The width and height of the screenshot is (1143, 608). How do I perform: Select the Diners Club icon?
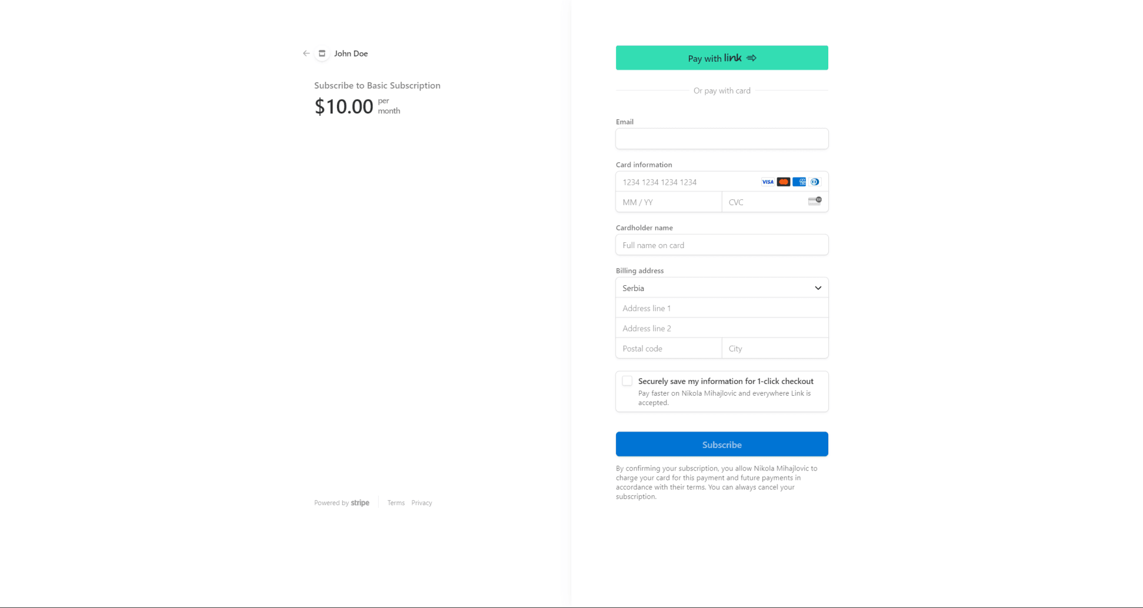point(815,182)
